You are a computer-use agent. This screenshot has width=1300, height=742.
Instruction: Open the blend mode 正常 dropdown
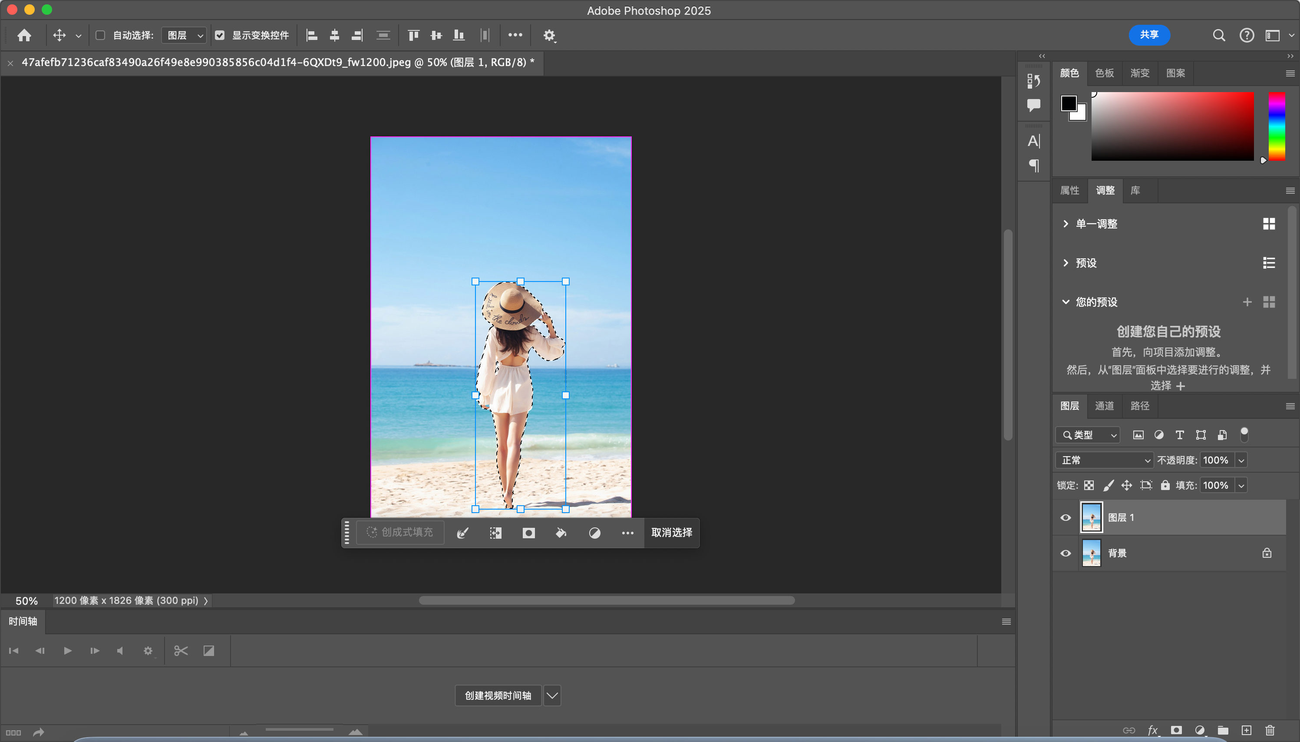click(x=1104, y=460)
